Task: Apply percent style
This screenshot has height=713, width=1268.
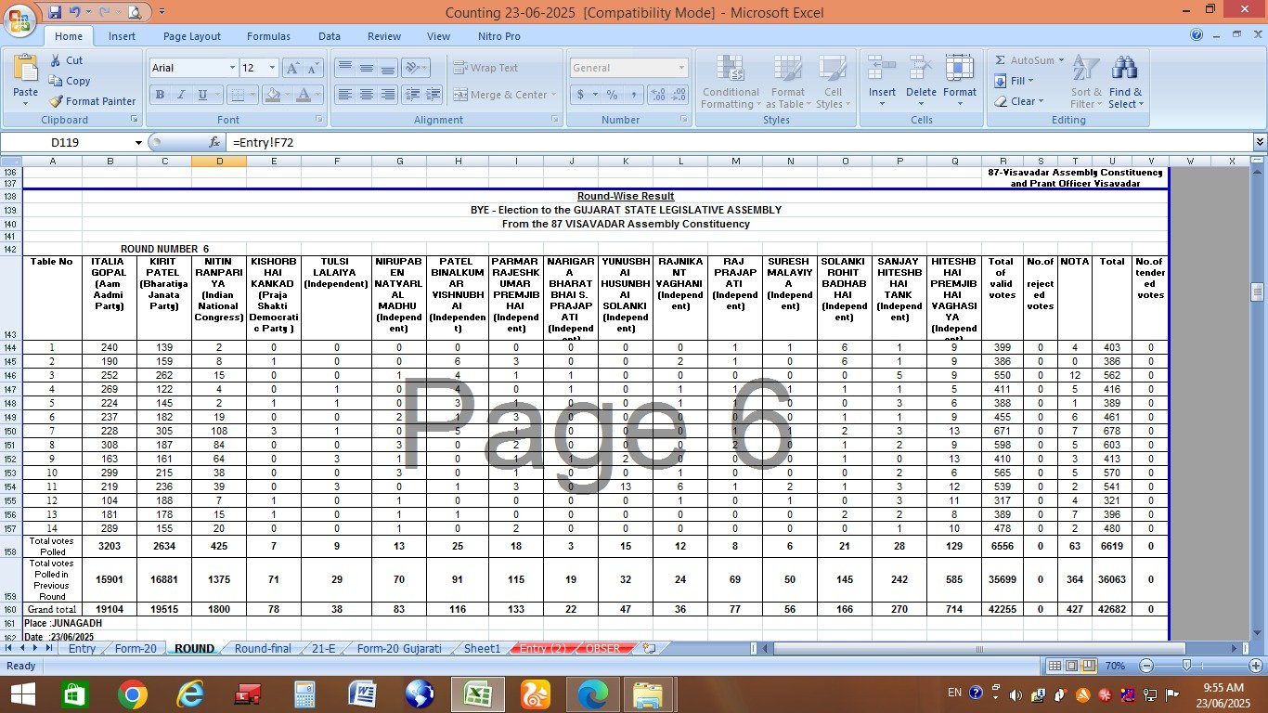Action: [612, 95]
